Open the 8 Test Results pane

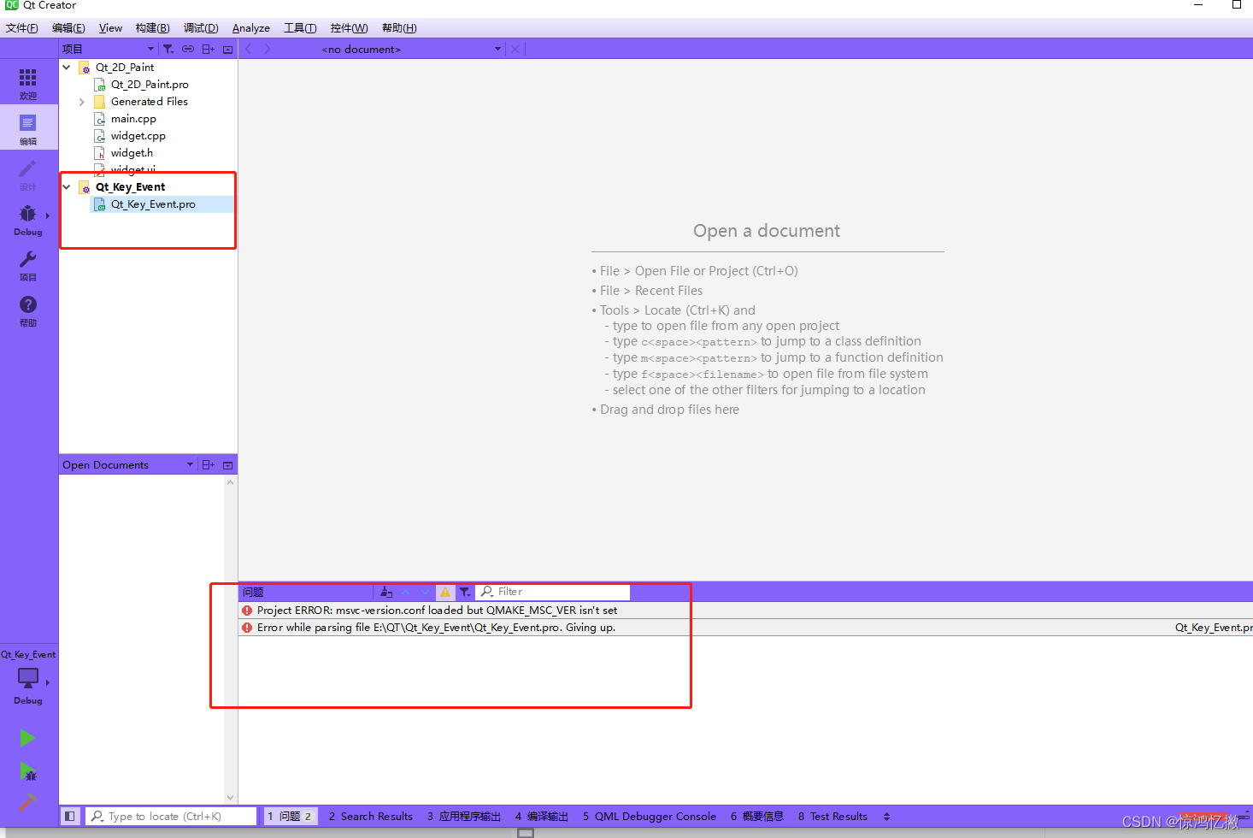832,817
